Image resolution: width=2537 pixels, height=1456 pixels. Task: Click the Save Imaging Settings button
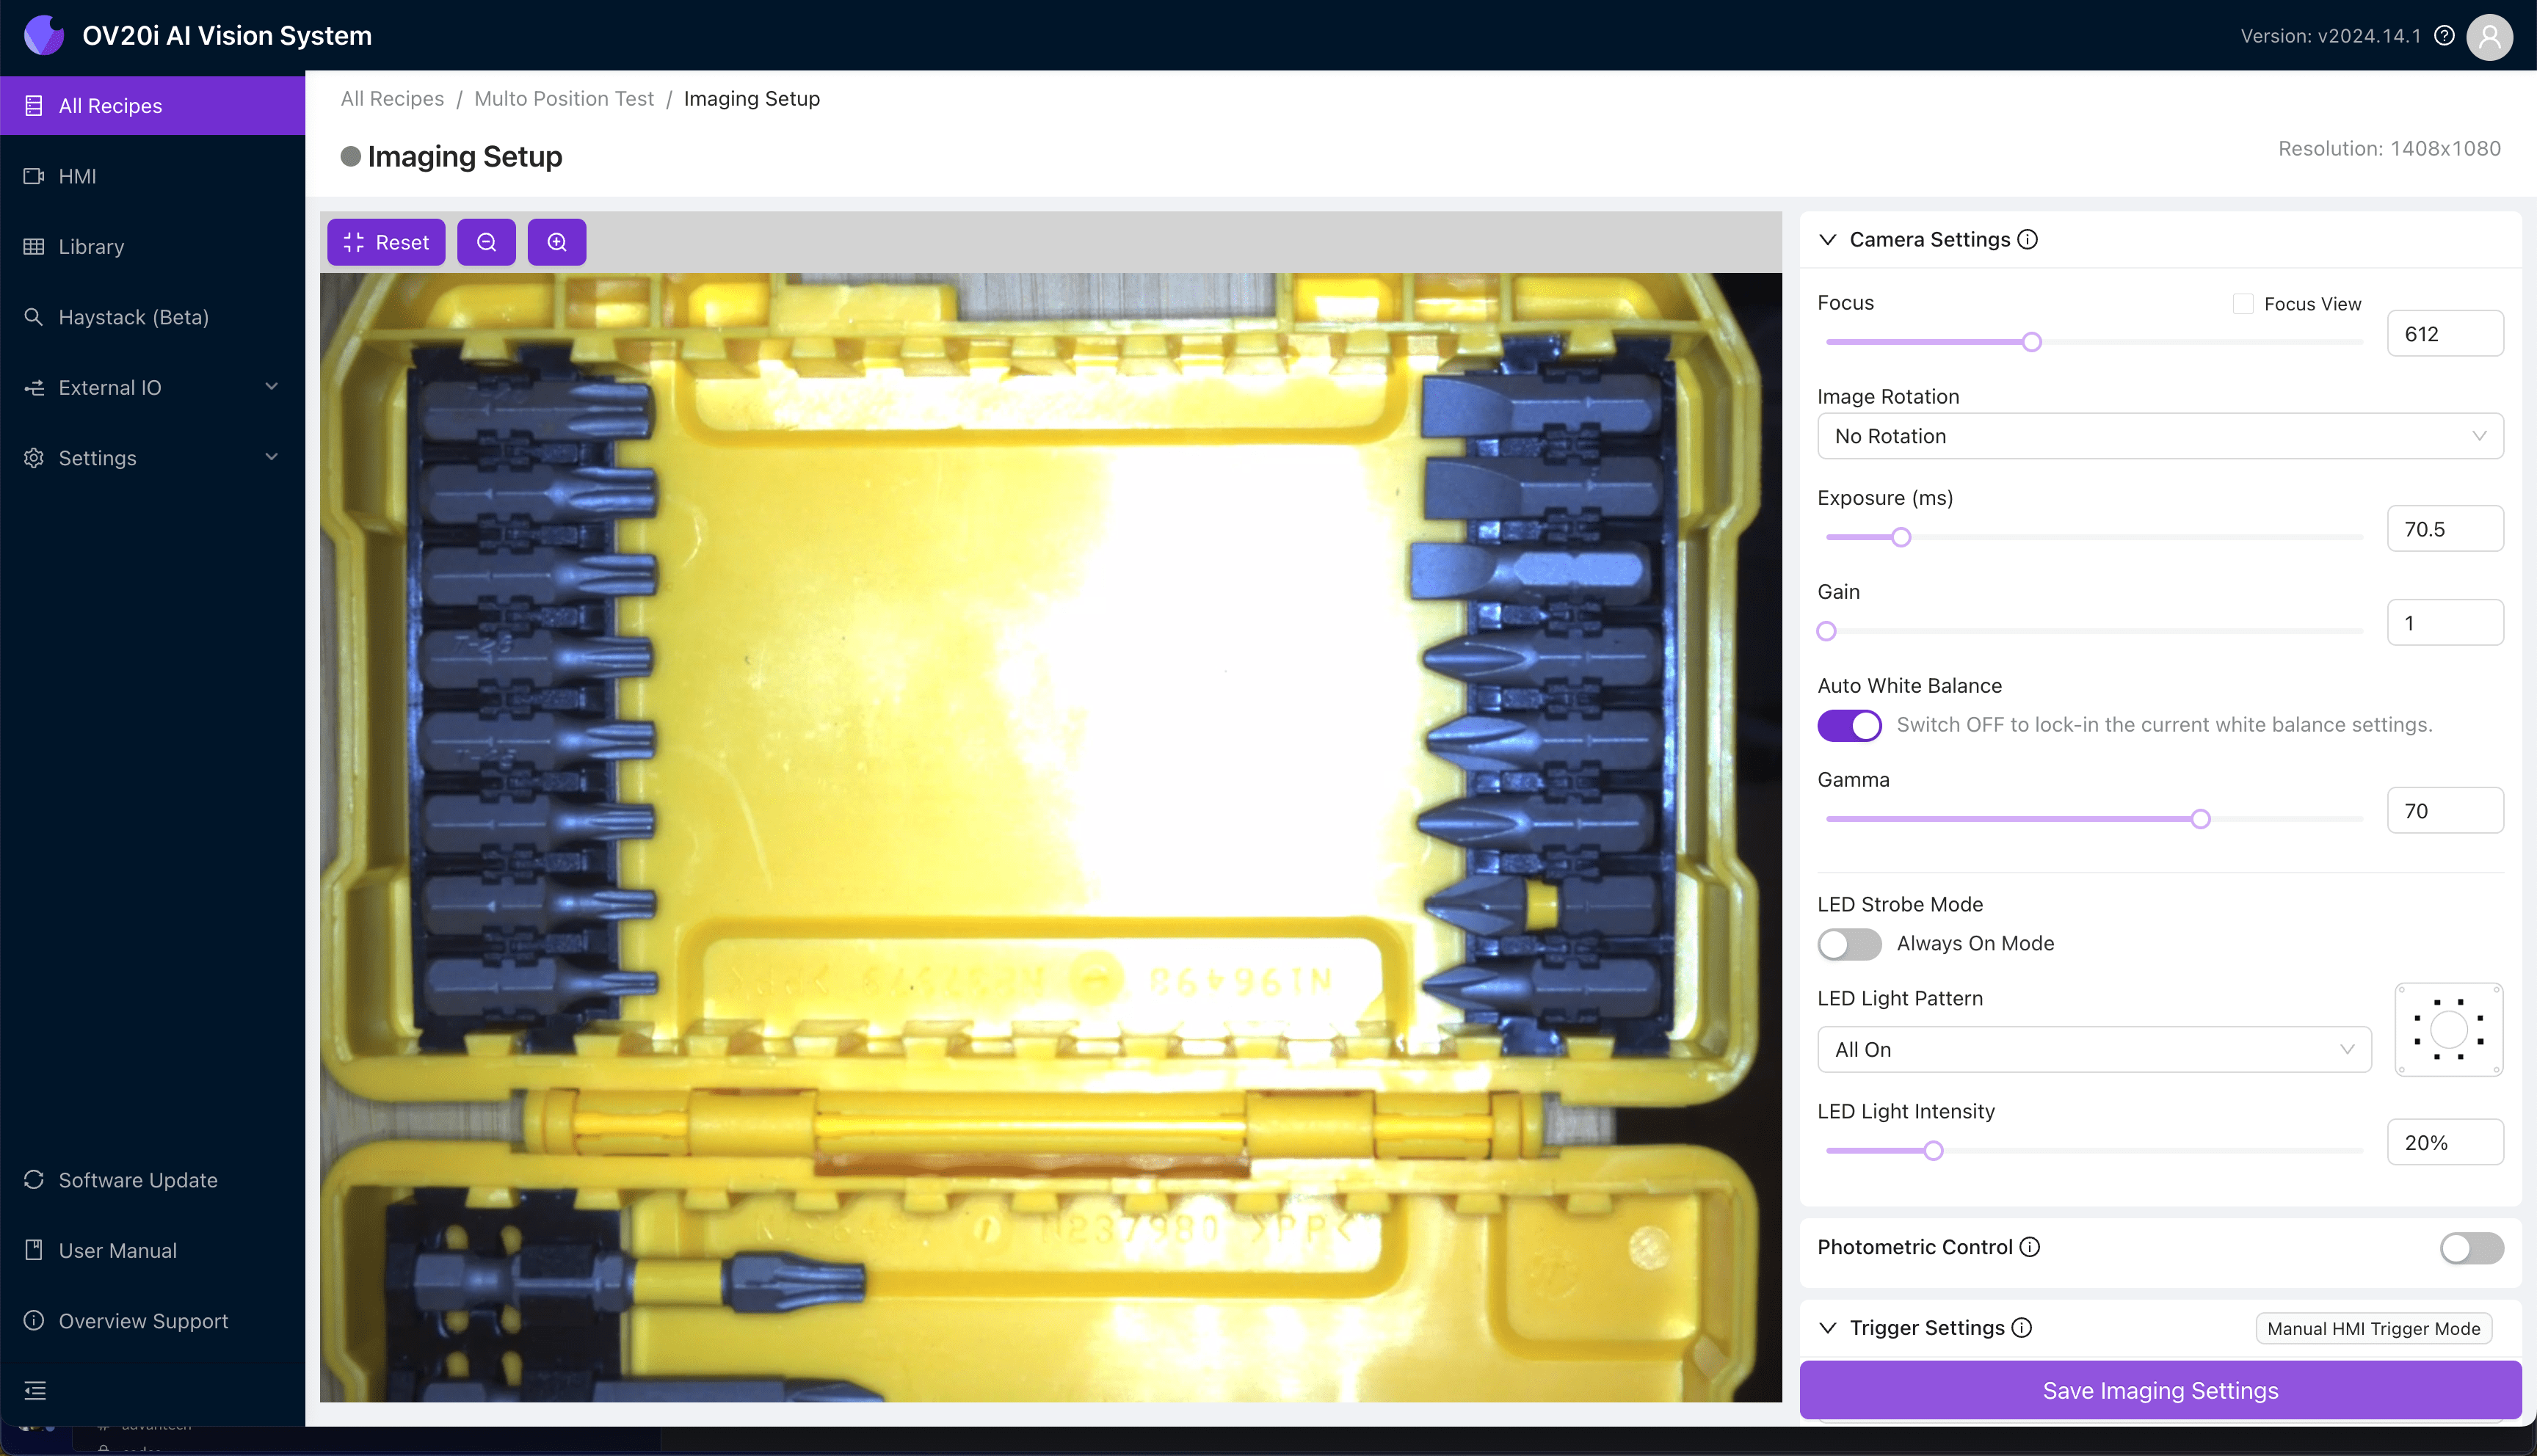click(x=2159, y=1390)
